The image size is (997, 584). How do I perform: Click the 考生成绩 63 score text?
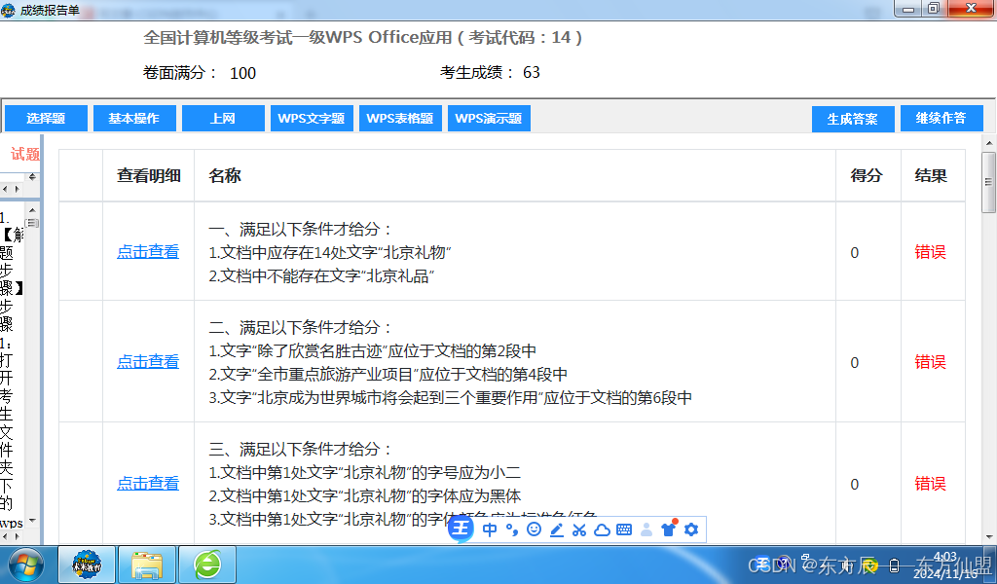point(490,72)
